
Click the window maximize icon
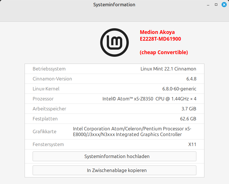pos(216,5)
